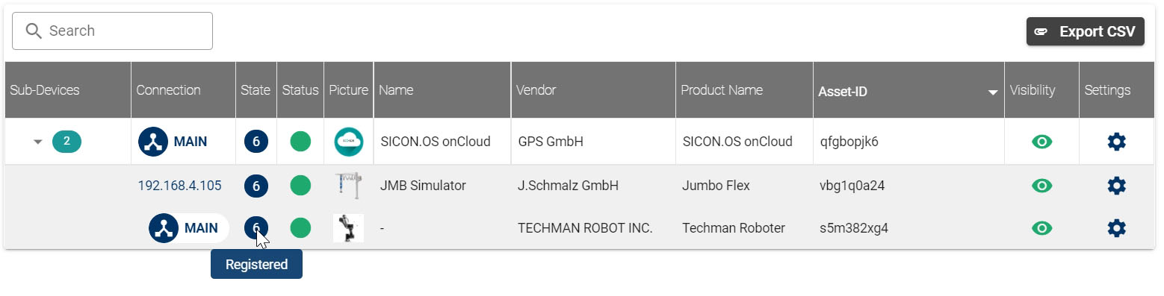Click the magnifier icon in search box

pos(34,31)
